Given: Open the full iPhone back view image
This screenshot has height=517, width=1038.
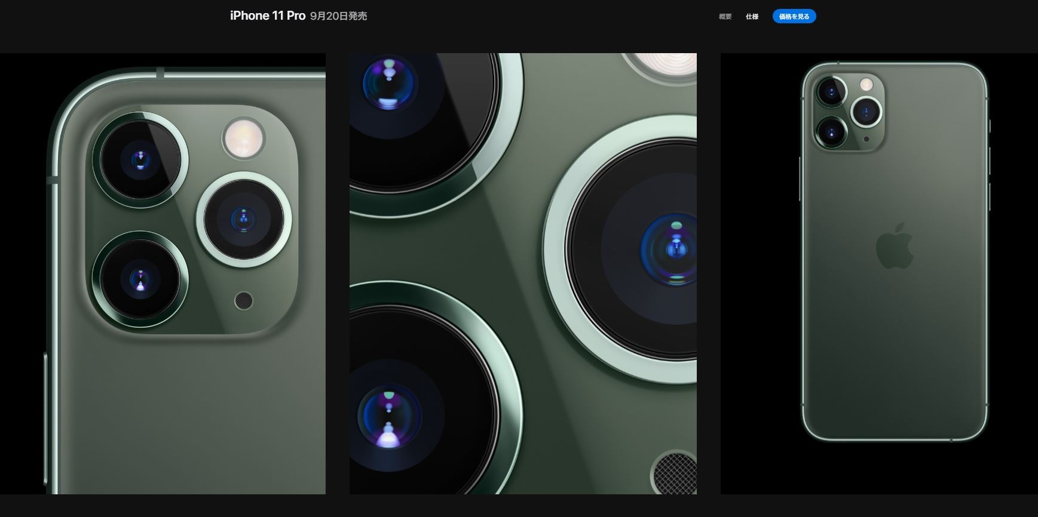Looking at the screenshot, I should click(x=879, y=273).
